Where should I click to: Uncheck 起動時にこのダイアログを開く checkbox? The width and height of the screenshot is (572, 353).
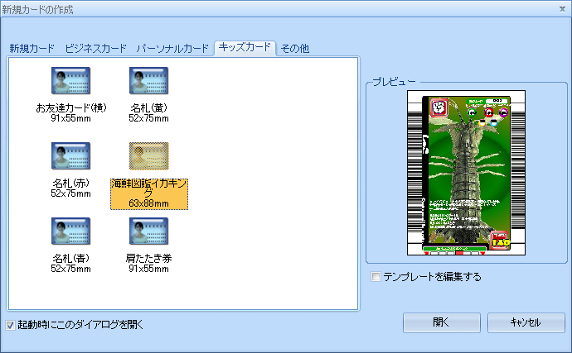point(10,325)
